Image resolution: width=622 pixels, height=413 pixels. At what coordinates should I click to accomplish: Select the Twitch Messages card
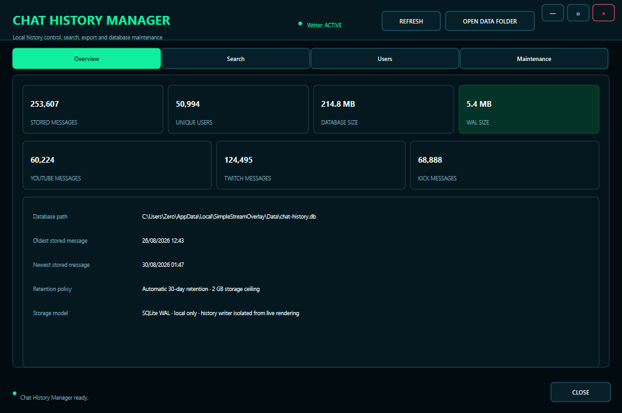[311, 165]
